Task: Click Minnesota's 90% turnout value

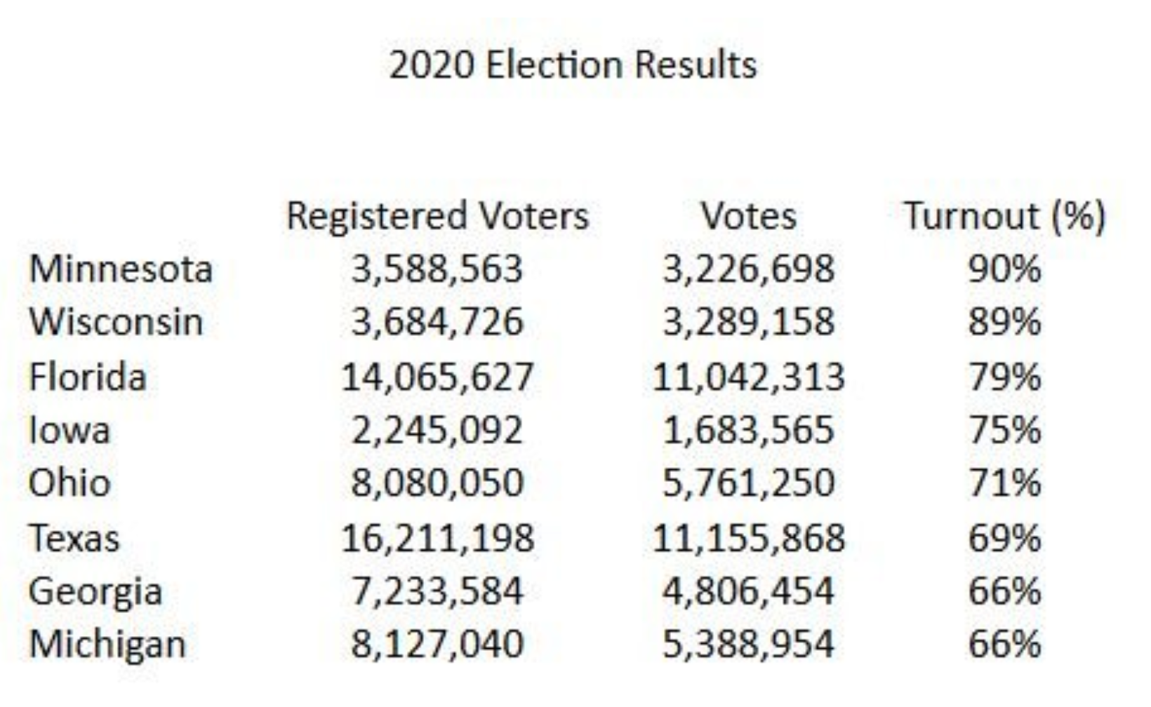Action: point(1004,269)
